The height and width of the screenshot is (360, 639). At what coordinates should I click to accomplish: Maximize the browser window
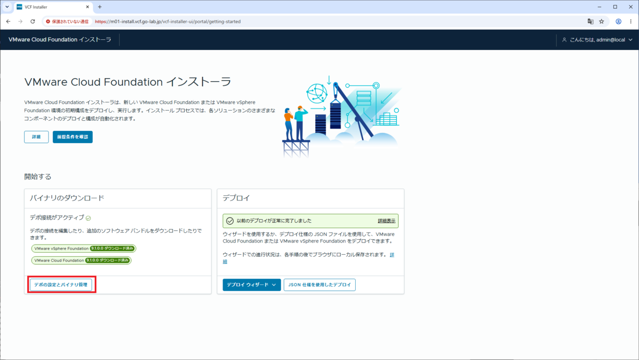click(615, 7)
